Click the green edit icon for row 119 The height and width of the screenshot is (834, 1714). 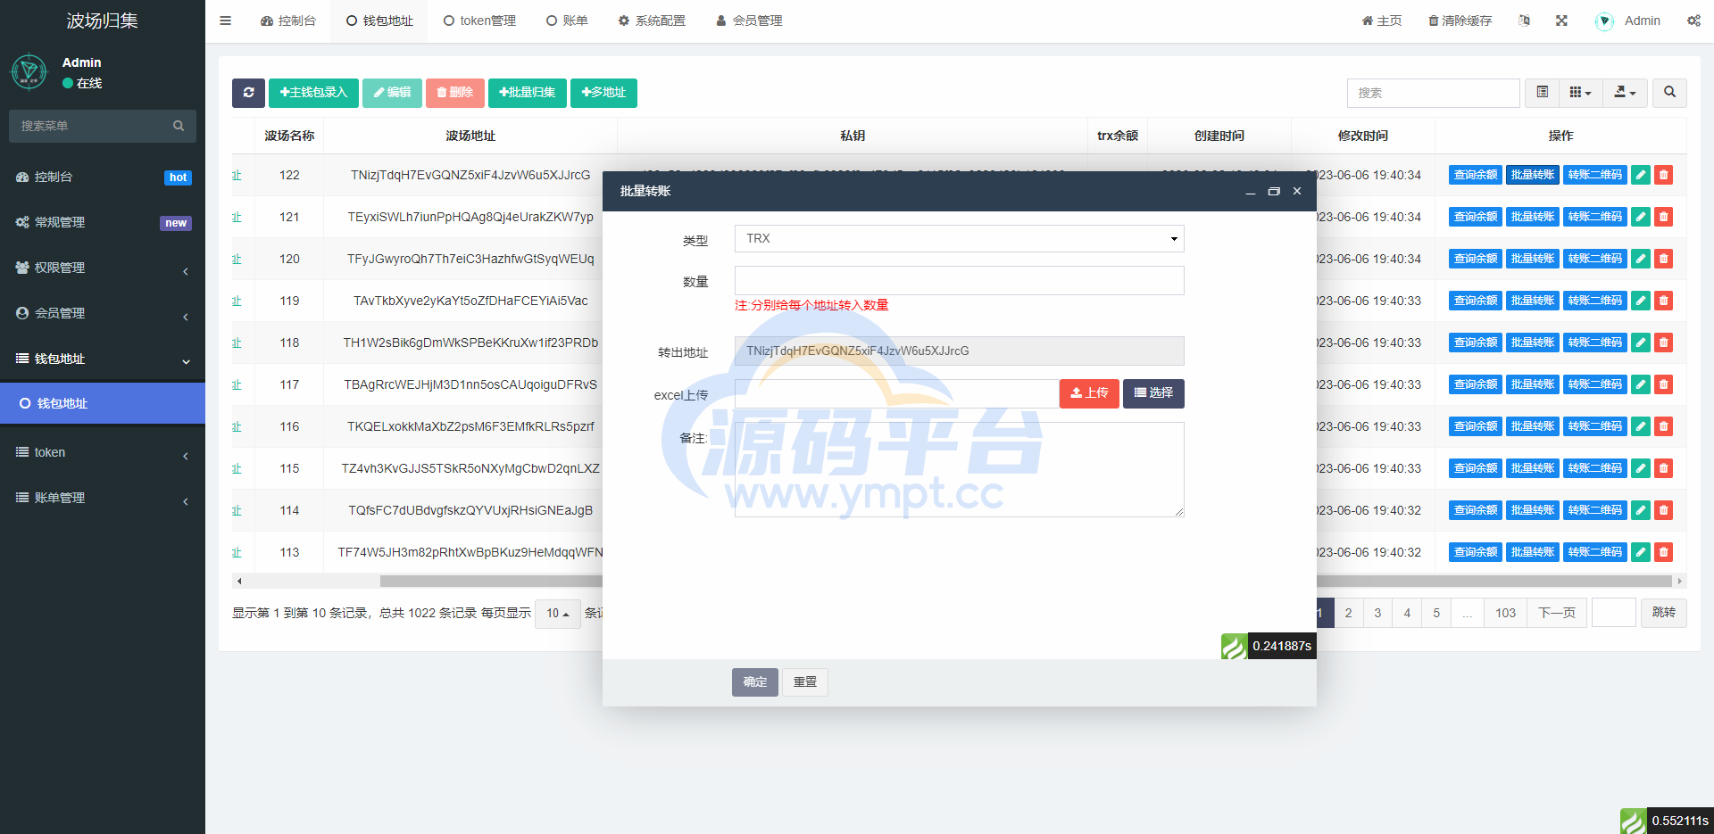[1641, 301]
